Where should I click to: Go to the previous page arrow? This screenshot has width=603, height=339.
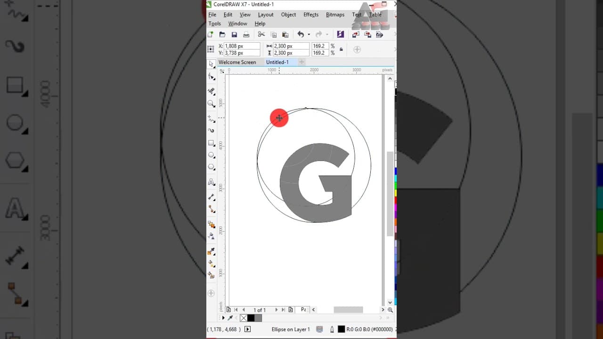pyautogui.click(x=244, y=310)
